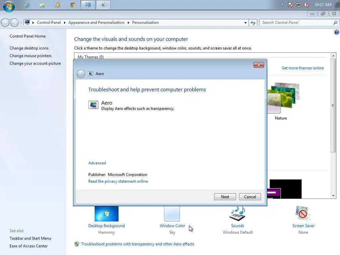This screenshot has height=255, width=340.
Task: Select the Nature theme thumbnail
Action: point(283,98)
